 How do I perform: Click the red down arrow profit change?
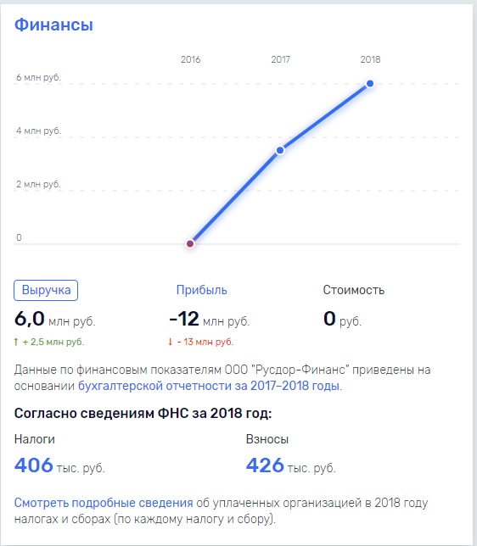170,342
